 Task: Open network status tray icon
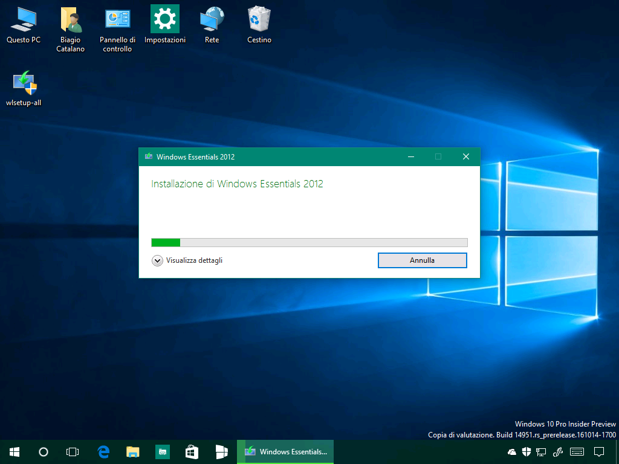pyautogui.click(x=541, y=452)
